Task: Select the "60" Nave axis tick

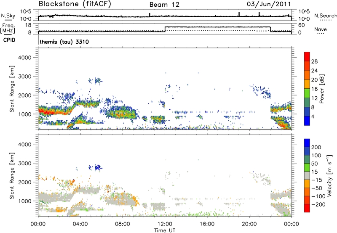Action: [301, 25]
